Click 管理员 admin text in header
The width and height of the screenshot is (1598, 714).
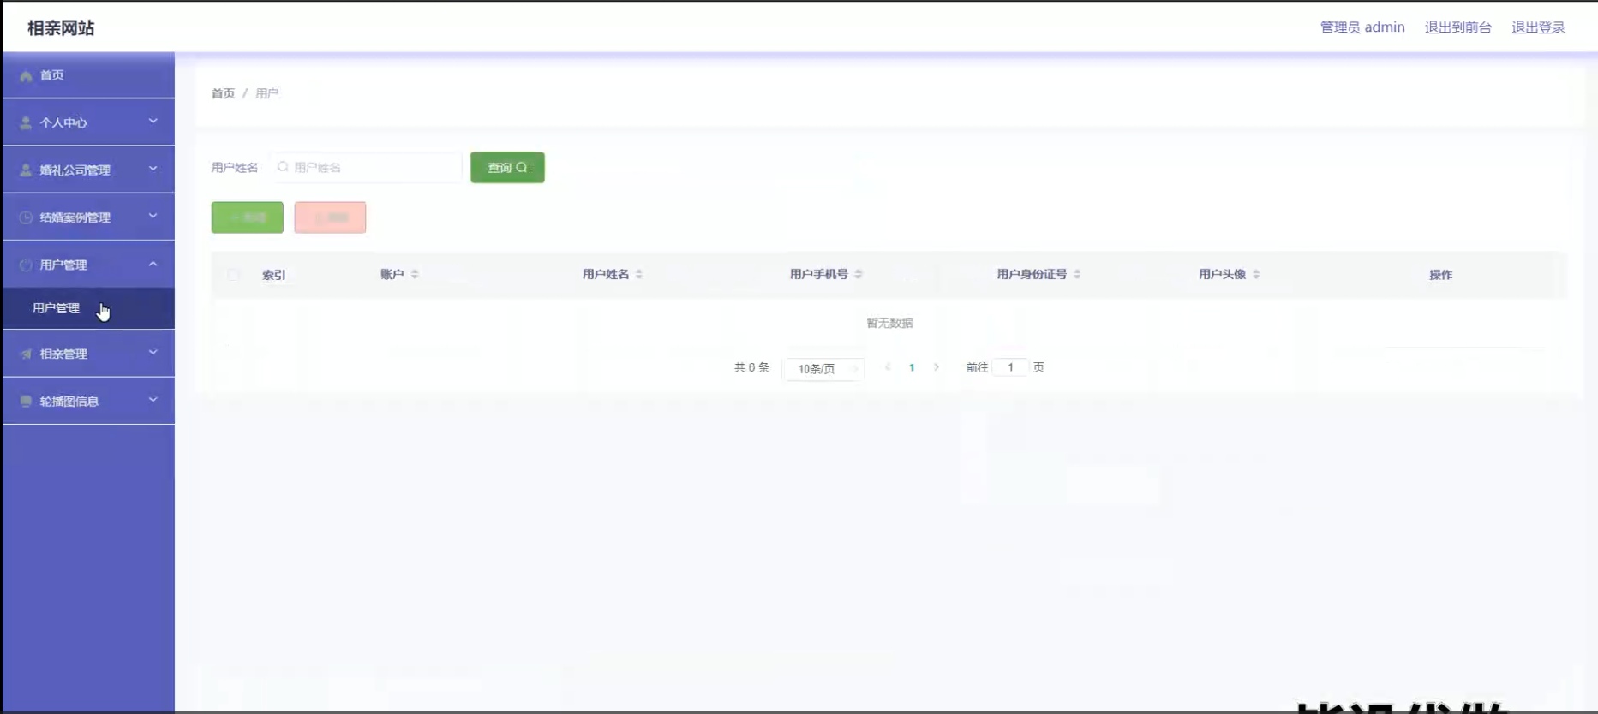point(1362,27)
